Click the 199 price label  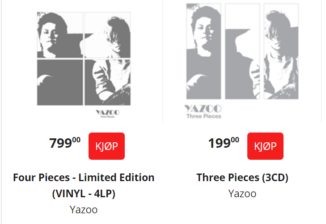coord(224,143)
